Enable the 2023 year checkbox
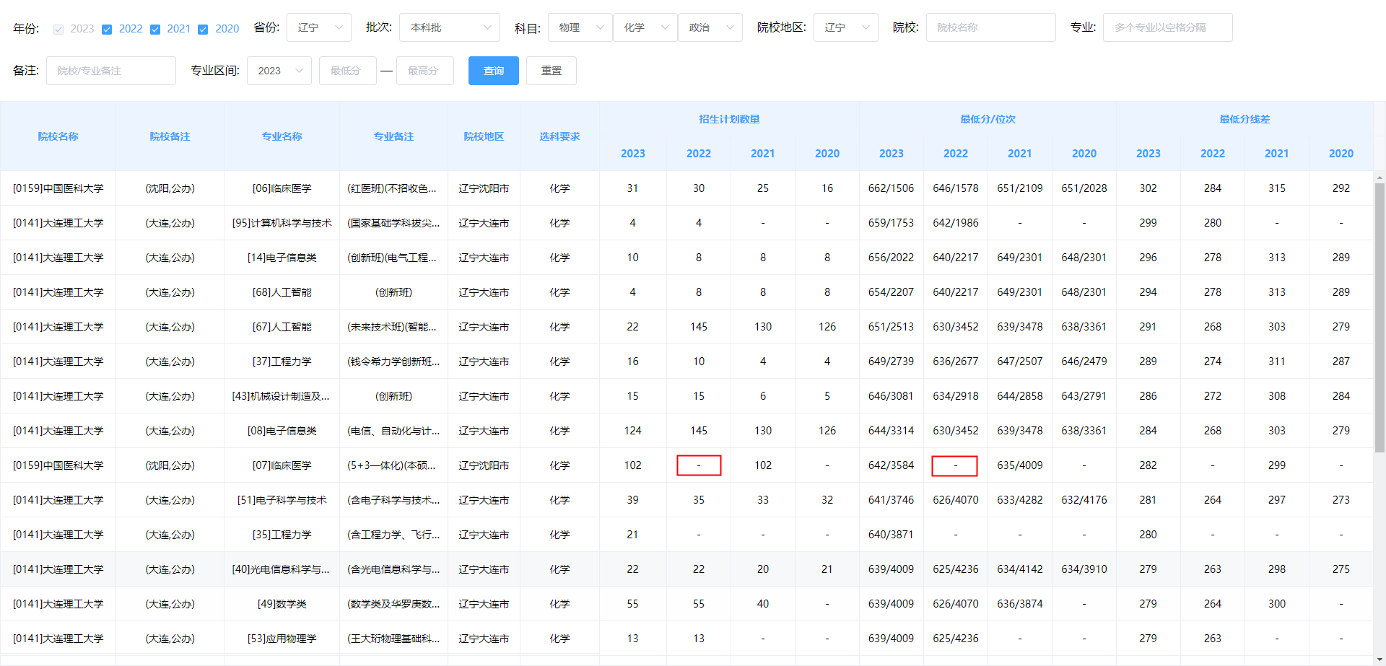 (58, 29)
